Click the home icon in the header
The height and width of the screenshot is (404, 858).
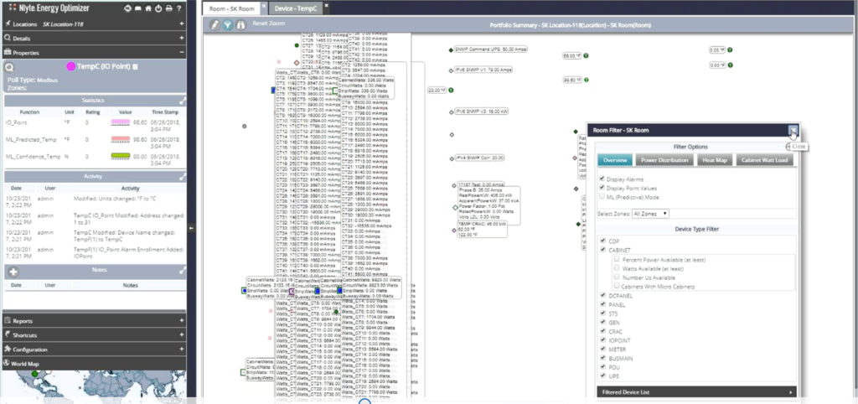147,8
